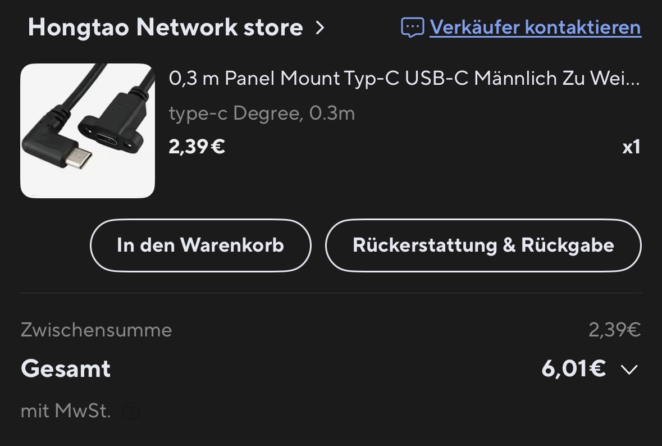Tap the x1 quantity indicator
This screenshot has height=446, width=662.
[631, 147]
